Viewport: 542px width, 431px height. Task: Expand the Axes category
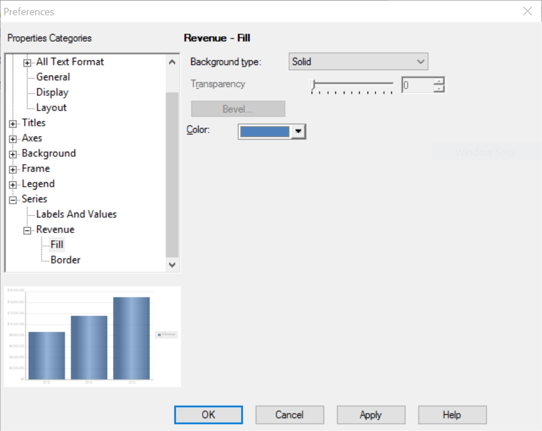[12, 138]
